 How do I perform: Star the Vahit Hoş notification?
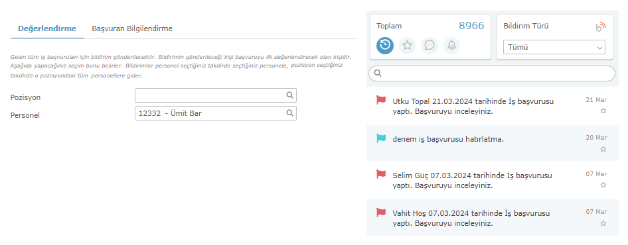coord(603,223)
